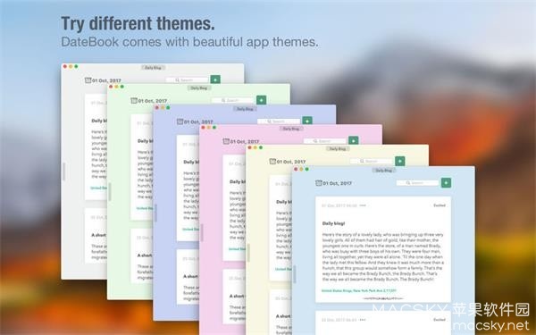Click the sidebar handle of the light-blue window
Viewport: 536px width, 335px height.
[x=295, y=273]
